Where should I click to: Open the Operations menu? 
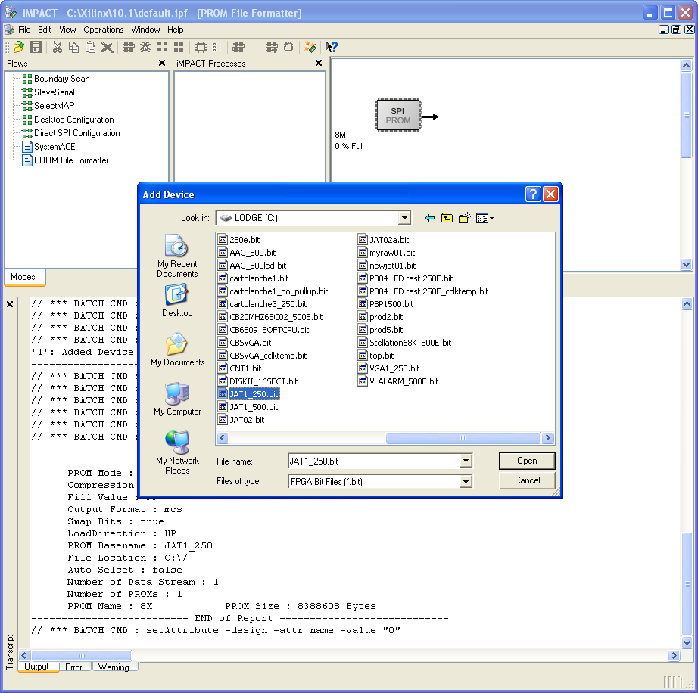pyautogui.click(x=104, y=30)
